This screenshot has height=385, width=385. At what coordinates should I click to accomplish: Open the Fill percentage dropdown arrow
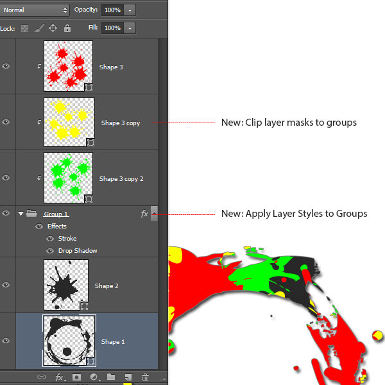[x=130, y=28]
